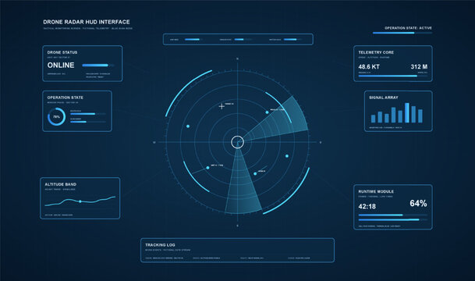Click the first bar of the Signal Array chart
Screen dimensions: 475x281
tap(373, 119)
